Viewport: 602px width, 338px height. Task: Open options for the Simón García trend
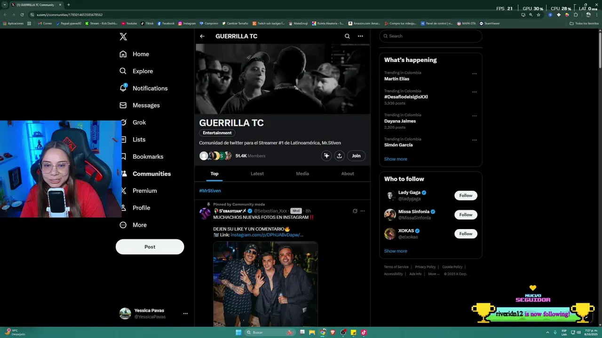pos(475,140)
